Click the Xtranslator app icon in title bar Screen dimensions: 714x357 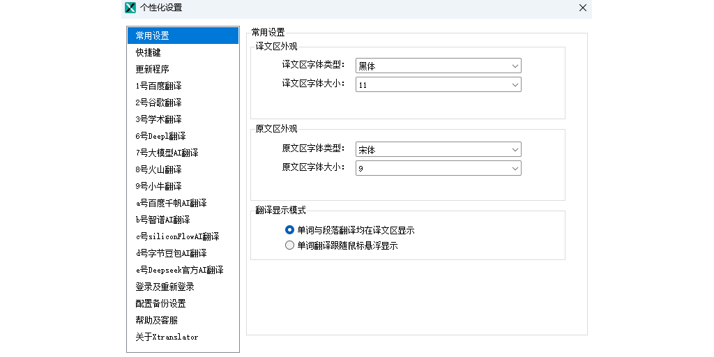coord(130,8)
